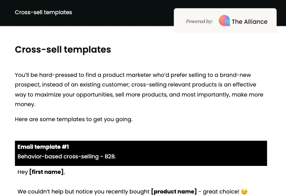
Task: Click the '[product name]' placeholder field
Action: point(173,191)
